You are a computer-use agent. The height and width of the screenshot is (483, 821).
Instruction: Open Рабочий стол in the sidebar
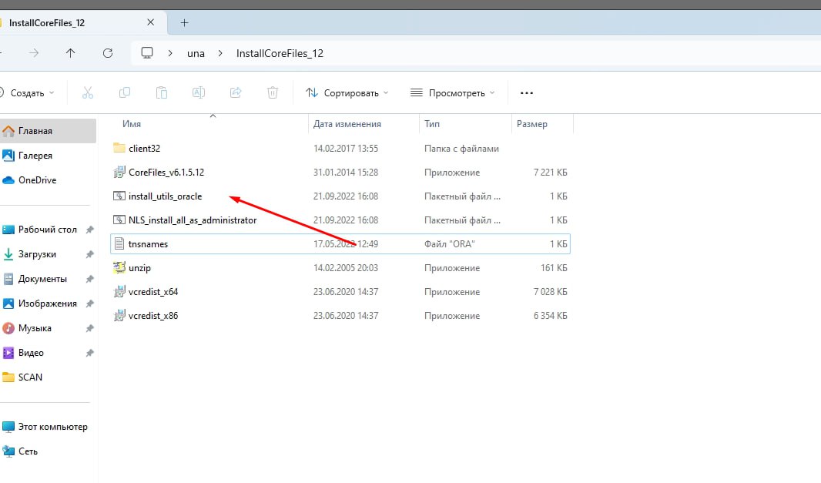point(48,230)
